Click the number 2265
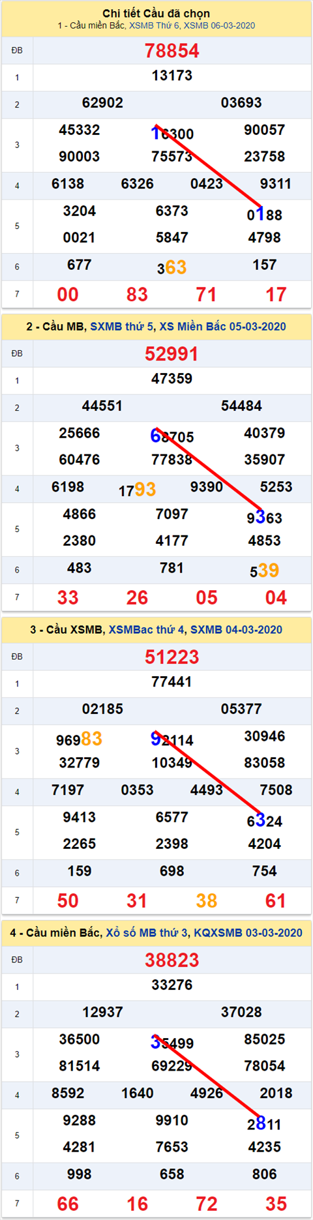Screen dimensions: 313x1220 [x=80, y=844]
